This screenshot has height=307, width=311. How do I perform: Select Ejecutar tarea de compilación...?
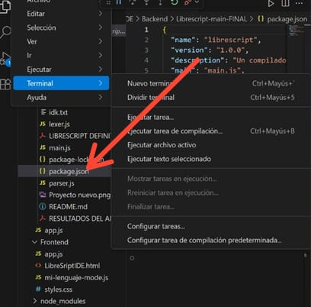click(211, 131)
